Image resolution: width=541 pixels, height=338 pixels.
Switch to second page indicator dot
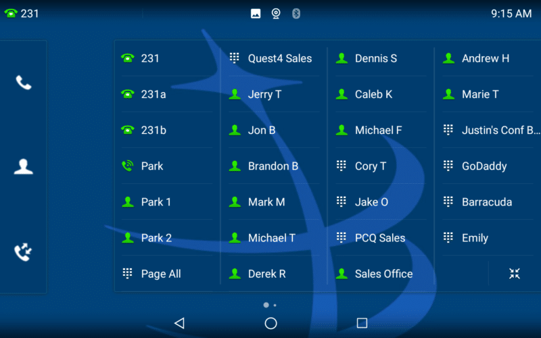275,306
